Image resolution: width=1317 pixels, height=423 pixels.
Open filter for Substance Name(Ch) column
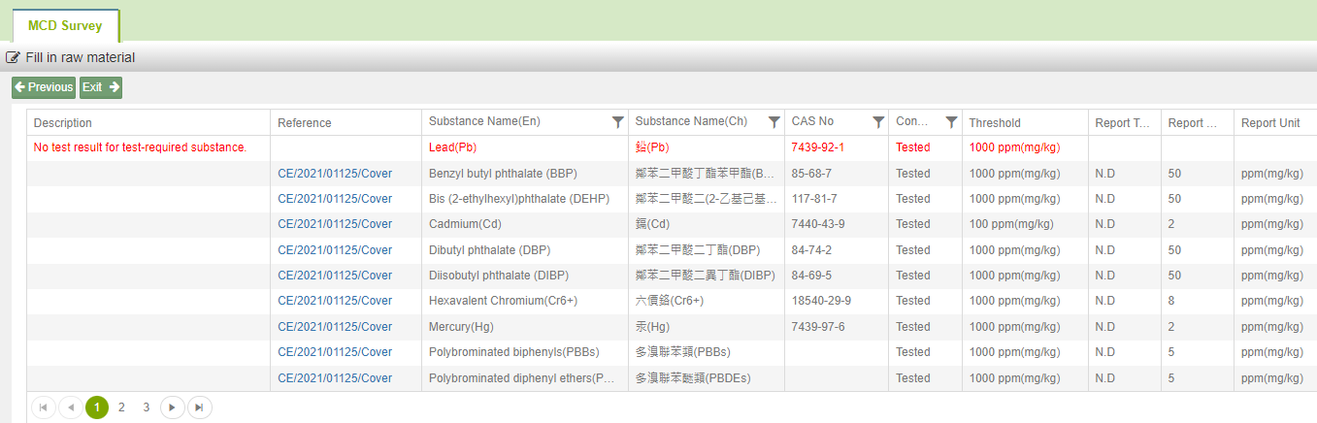point(774,122)
